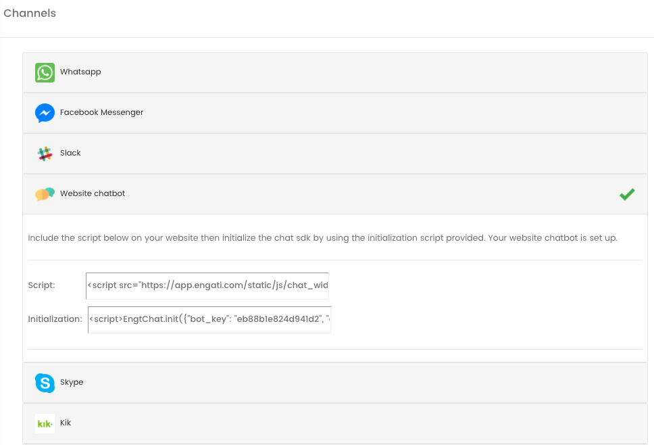
Task: Click the Website chatbot speech bubbles icon
Action: click(45, 194)
